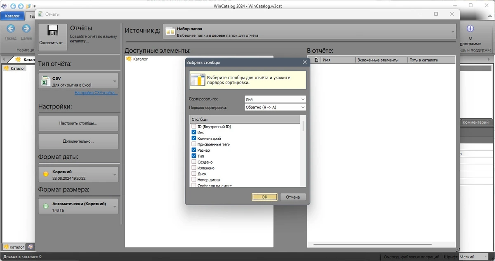
Task: Click the Назад ribbon button in main window
Action: pyautogui.click(x=11, y=32)
